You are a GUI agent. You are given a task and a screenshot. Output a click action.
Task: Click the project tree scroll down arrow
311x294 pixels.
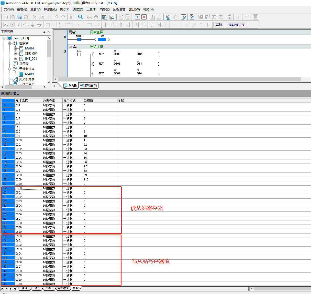pyautogui.click(x=49, y=82)
